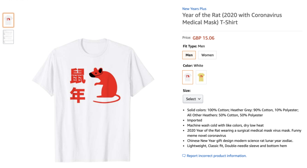The width and height of the screenshot is (307, 168).
Task: Click the Size dropdown chevron arrow
Action: [x=199, y=99]
